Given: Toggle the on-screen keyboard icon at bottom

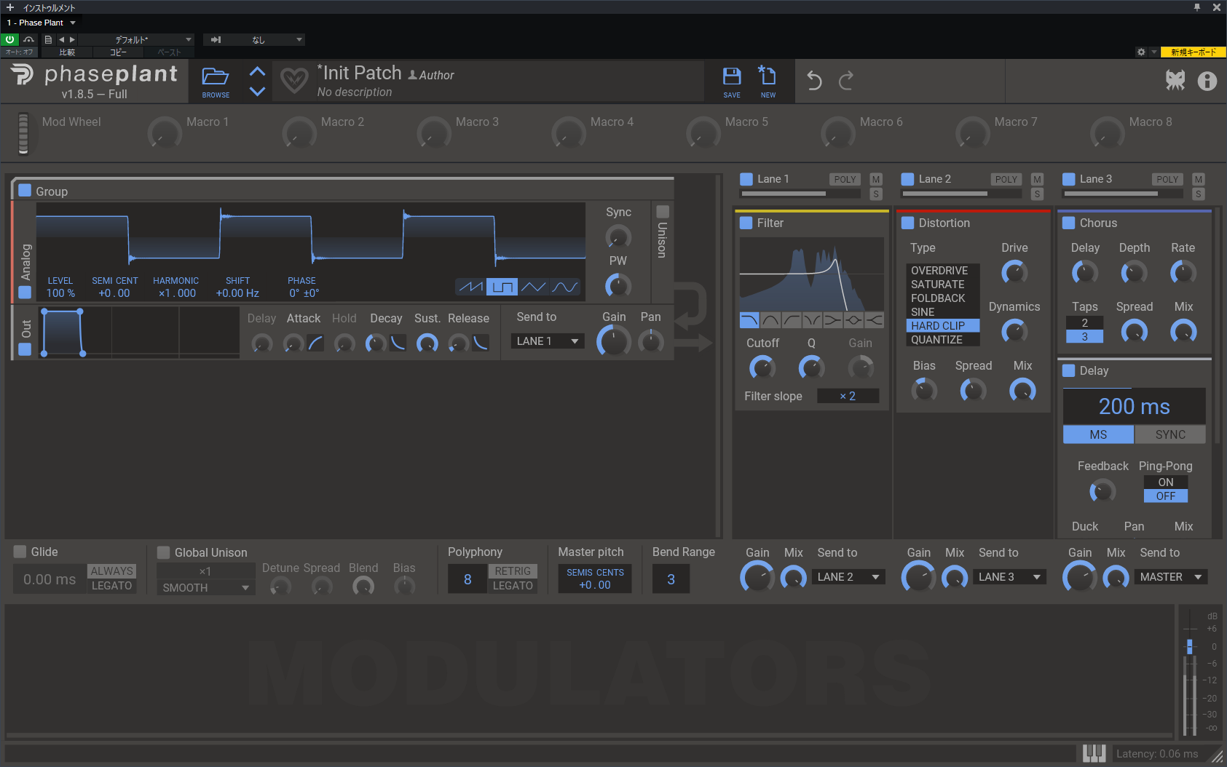Looking at the screenshot, I should pos(1094,753).
